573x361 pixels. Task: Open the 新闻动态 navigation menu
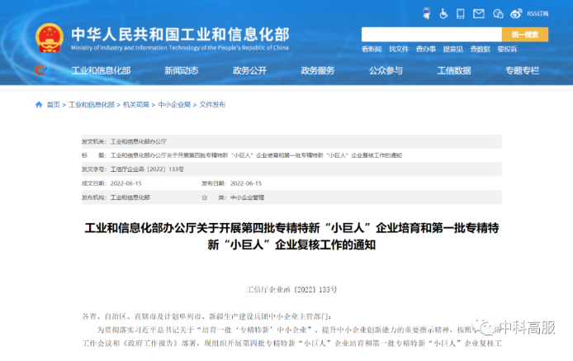pyautogui.click(x=181, y=70)
